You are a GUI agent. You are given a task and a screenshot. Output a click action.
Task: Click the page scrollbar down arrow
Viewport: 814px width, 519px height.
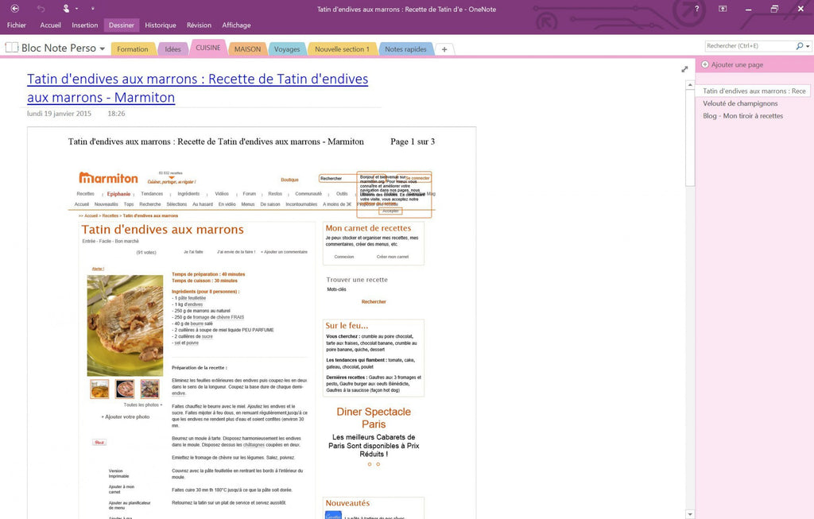(x=690, y=514)
